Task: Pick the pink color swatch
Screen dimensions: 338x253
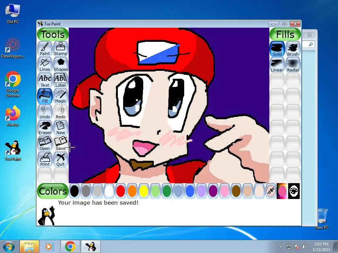Action: pos(224,191)
